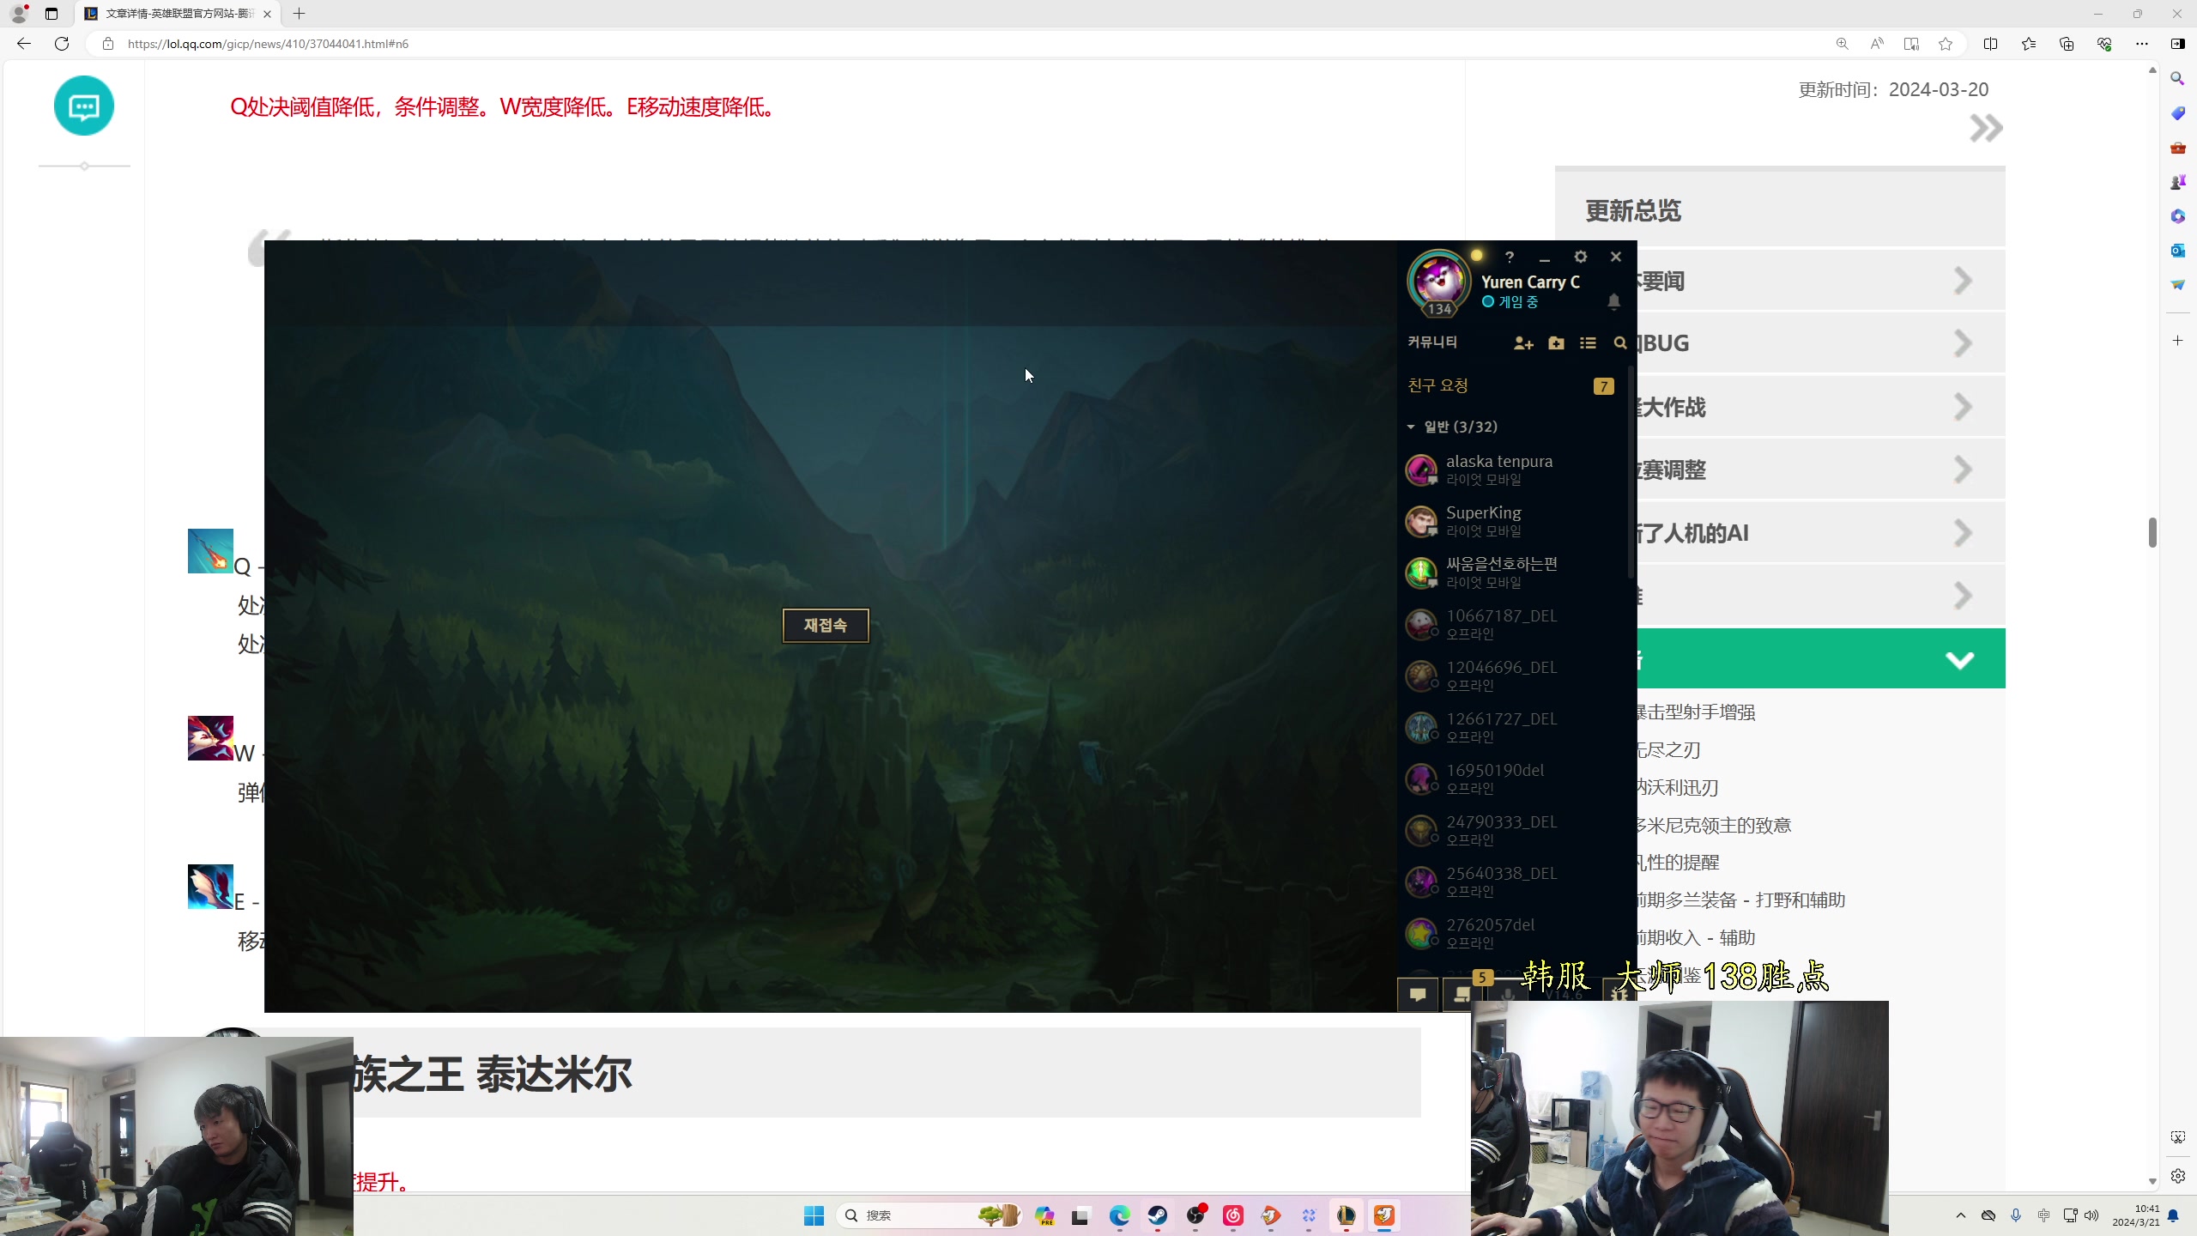Open Edge Collections

click(x=2067, y=44)
